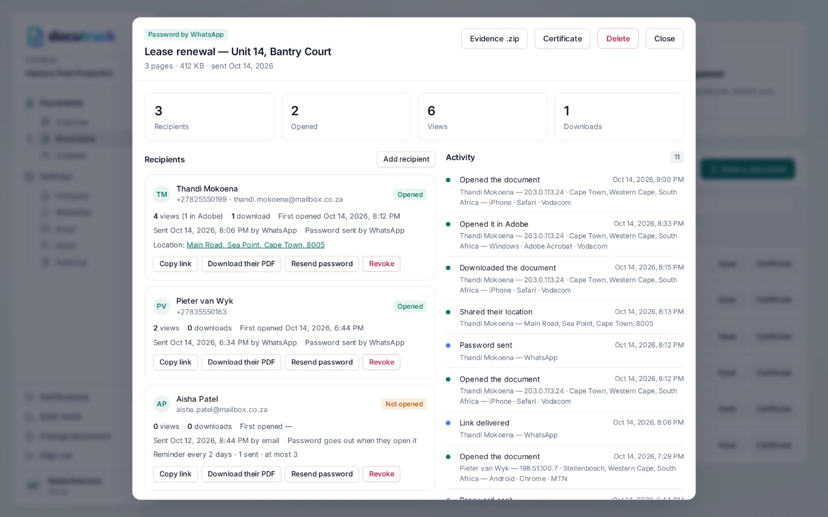Screen dimensions: 828x517
Task: Click Aisha Patel's Not opened badge
Action: [404, 404]
